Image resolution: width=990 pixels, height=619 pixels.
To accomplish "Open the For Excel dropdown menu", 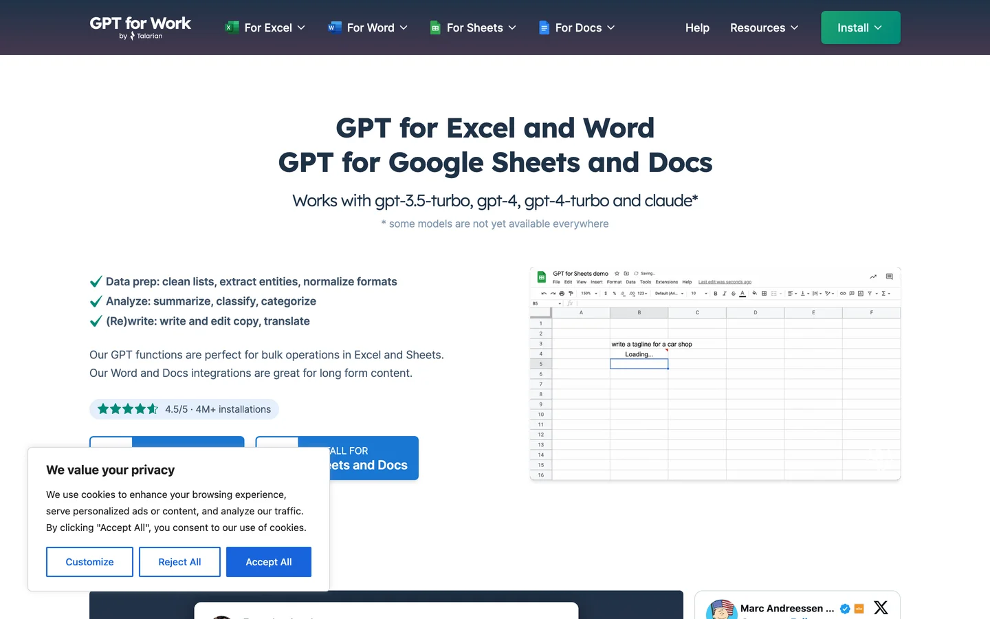I will tap(265, 28).
